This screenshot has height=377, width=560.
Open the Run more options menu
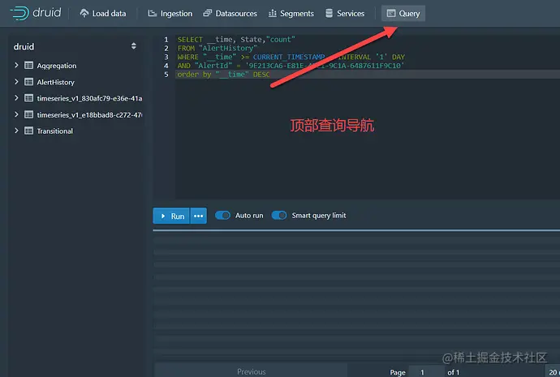[x=199, y=216]
